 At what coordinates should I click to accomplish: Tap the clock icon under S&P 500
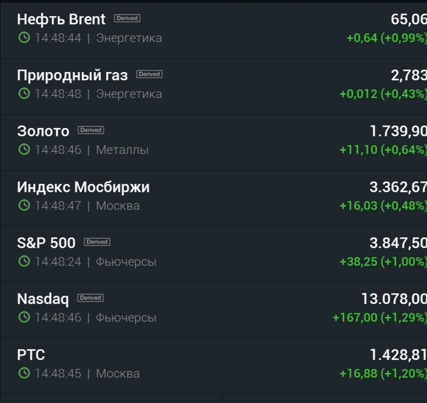point(24,261)
